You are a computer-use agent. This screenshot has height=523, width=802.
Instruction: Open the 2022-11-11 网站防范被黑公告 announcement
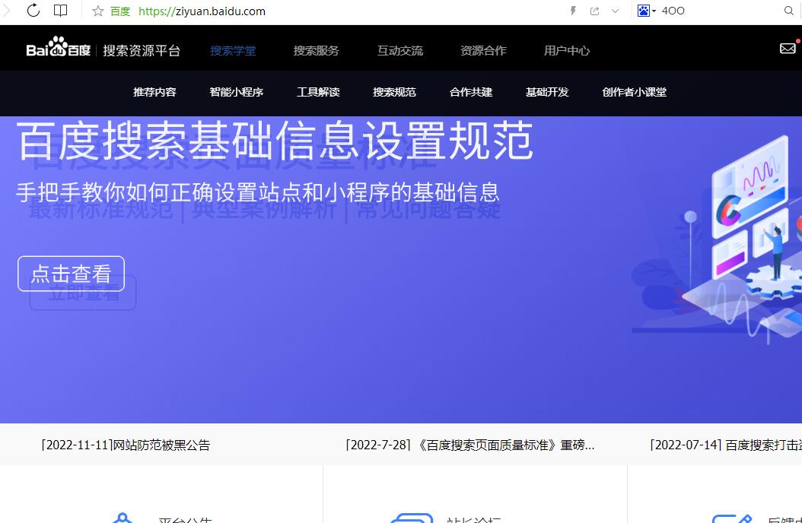coord(126,445)
